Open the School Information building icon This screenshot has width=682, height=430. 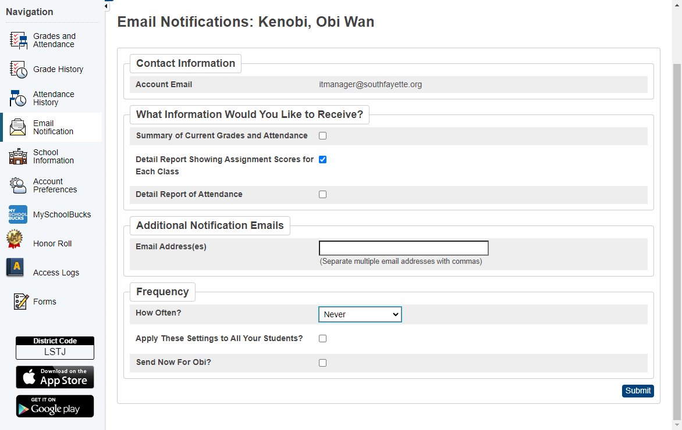(x=18, y=156)
